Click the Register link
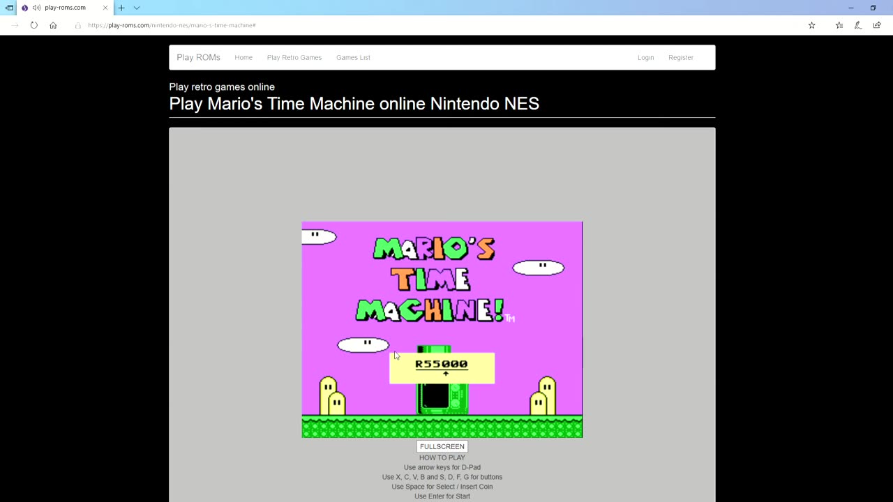This screenshot has height=502, width=893. 681,57
